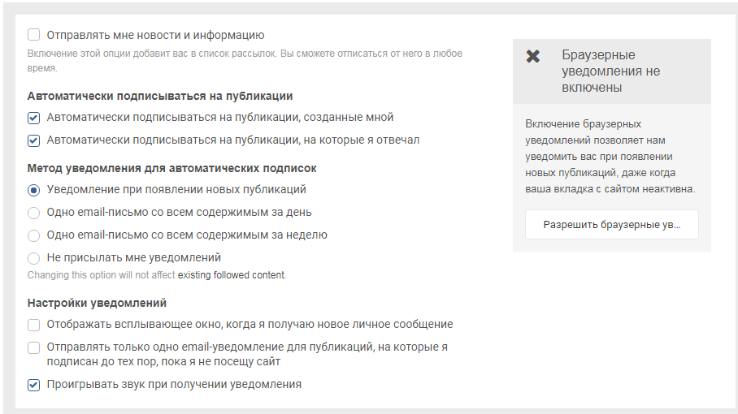Open the 'existing followed content' link
The image size is (738, 414).
pyautogui.click(x=231, y=275)
